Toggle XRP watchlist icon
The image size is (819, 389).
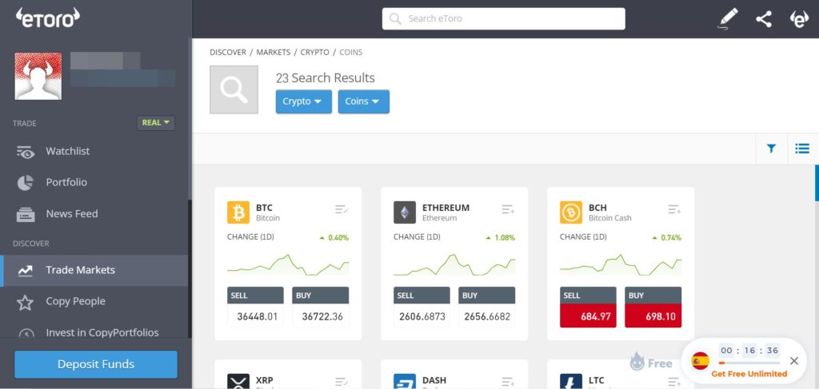point(342,382)
